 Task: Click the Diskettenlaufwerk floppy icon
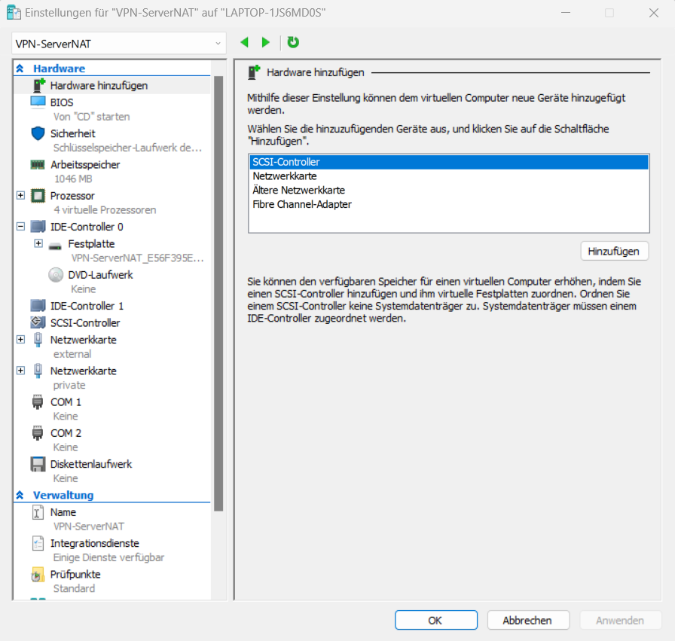(38, 464)
